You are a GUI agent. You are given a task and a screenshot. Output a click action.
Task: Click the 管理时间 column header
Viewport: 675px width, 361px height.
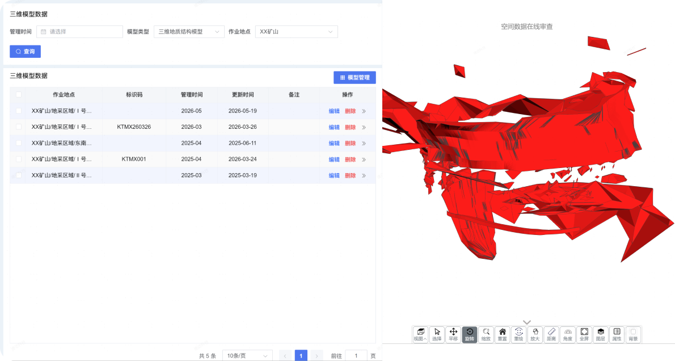point(192,95)
